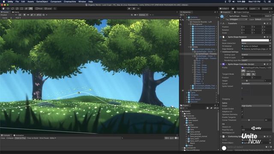Switch to the Game tab
The image size is (274, 154).
coord(15,12)
